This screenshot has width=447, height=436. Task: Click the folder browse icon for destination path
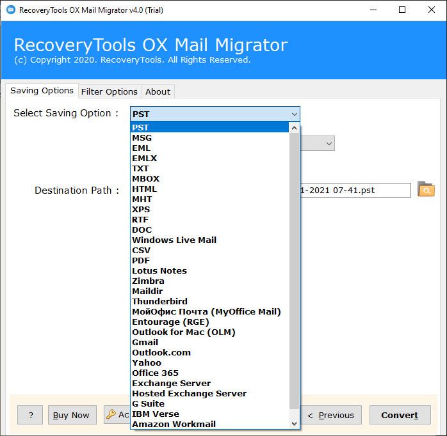pos(426,189)
